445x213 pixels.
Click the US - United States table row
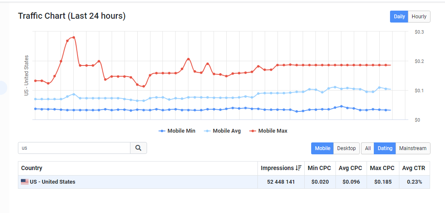coord(224,182)
